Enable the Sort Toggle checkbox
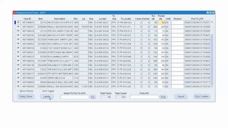Image resolution: width=228 pixels, height=128 pixels. coord(41,91)
